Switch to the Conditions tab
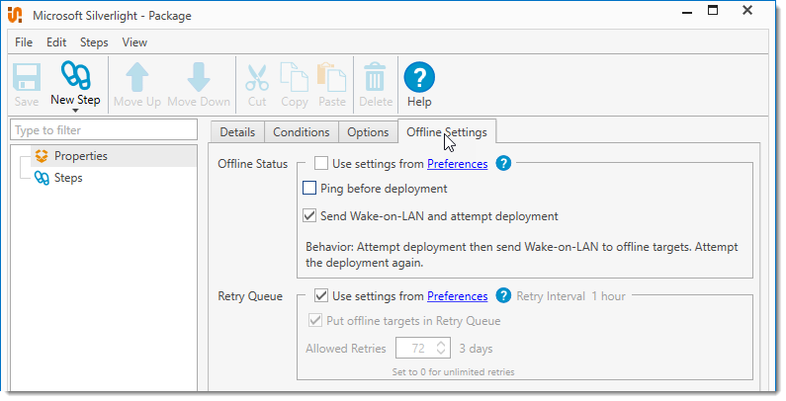Viewport: 786px width, 401px height. click(x=301, y=132)
